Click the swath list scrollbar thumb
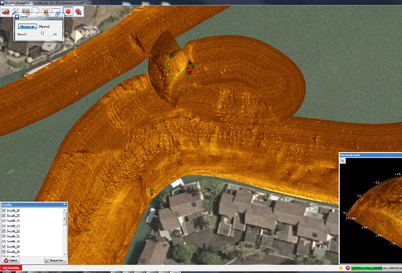This screenshot has height=273, width=402. pos(65,219)
